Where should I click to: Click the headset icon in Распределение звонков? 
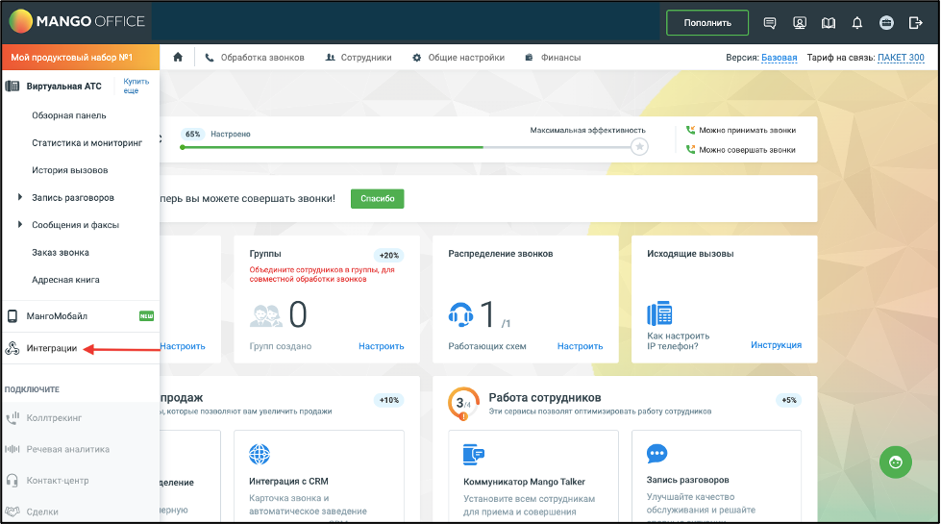click(461, 314)
